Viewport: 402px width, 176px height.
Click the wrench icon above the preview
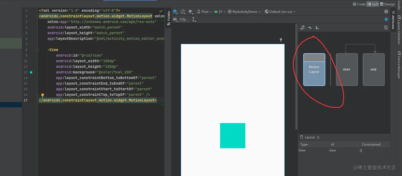(x=281, y=40)
